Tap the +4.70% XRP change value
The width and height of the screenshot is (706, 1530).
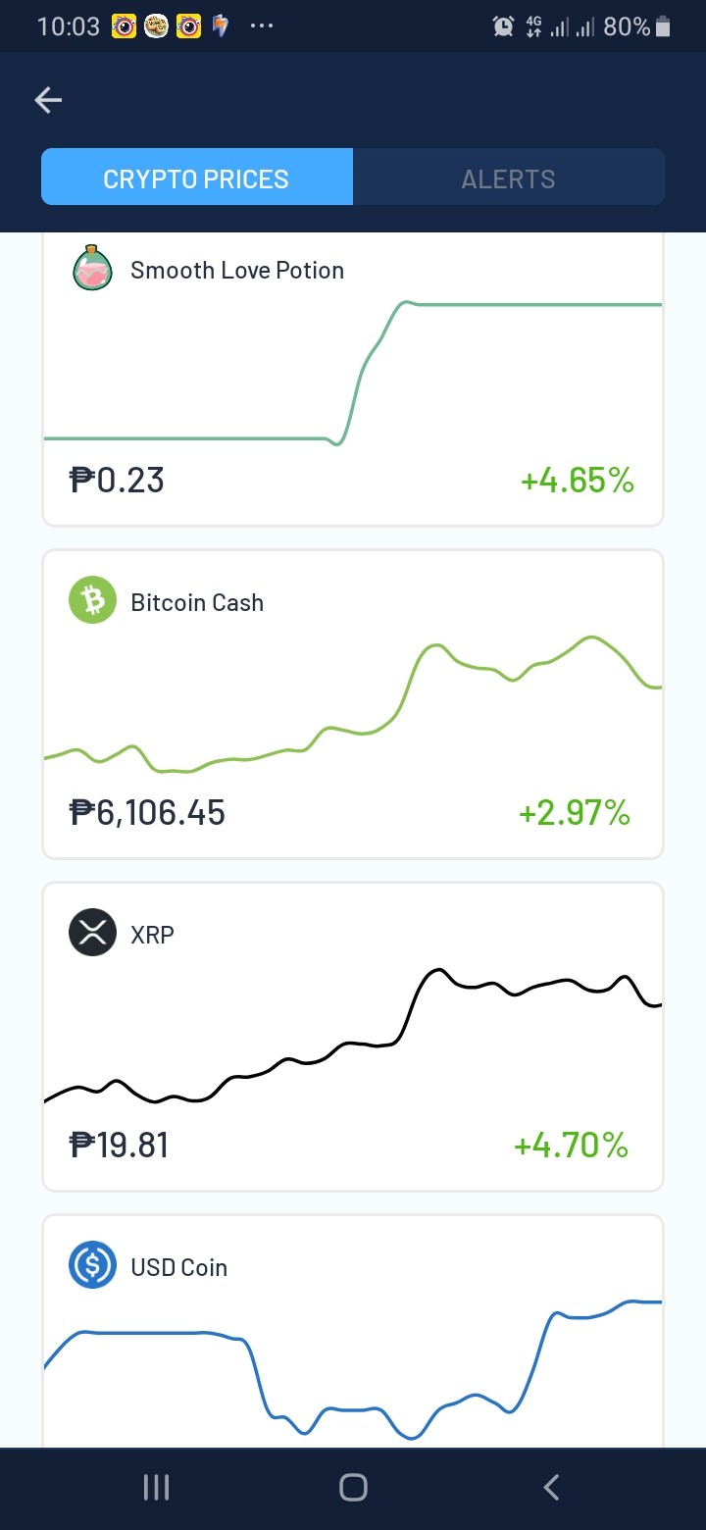pyautogui.click(x=572, y=1146)
